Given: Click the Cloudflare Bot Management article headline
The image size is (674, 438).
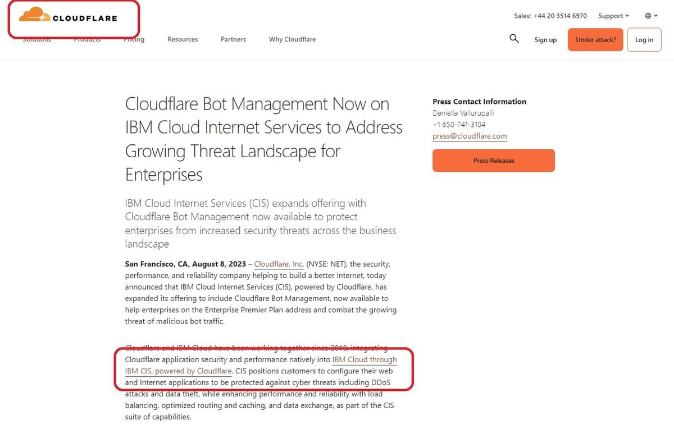Looking at the screenshot, I should (264, 139).
